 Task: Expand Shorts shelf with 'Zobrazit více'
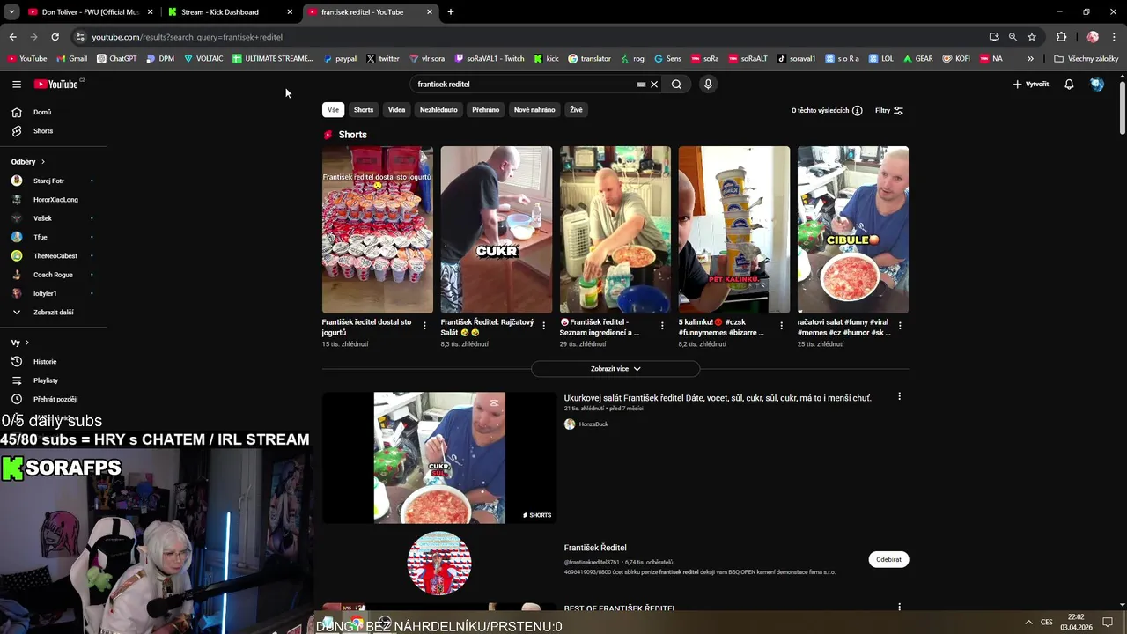pyautogui.click(x=615, y=369)
